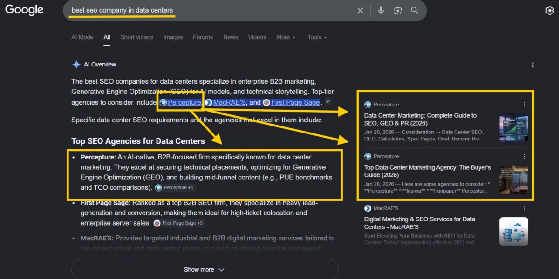This screenshot has width=559, height=279.
Task: Expand AI Overview with Show more
Action: click(205, 269)
